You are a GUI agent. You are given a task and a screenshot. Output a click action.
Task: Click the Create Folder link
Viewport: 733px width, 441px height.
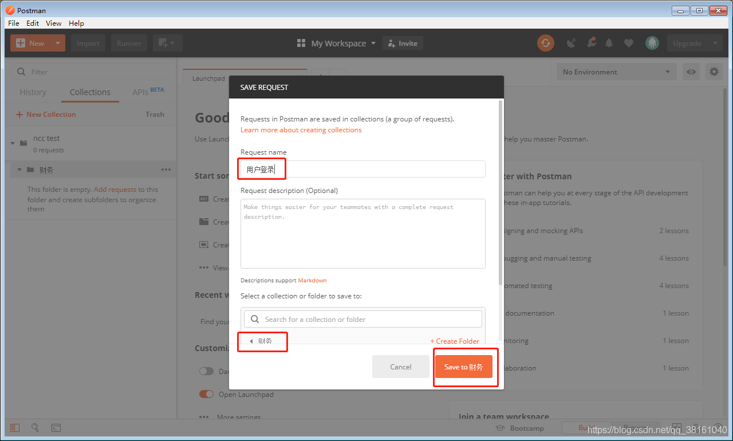tap(455, 341)
